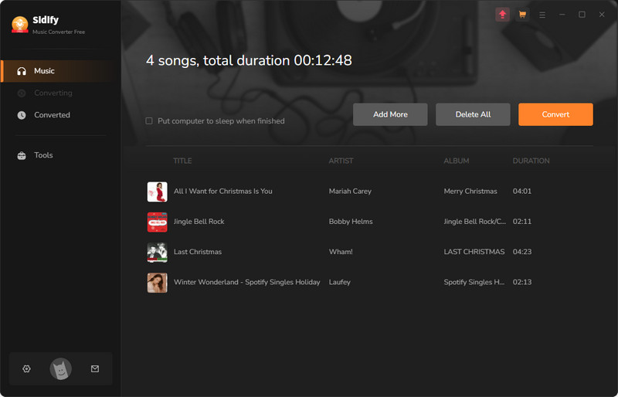Click the truncated album name Jingle Bell Rock/C...

click(x=475, y=222)
